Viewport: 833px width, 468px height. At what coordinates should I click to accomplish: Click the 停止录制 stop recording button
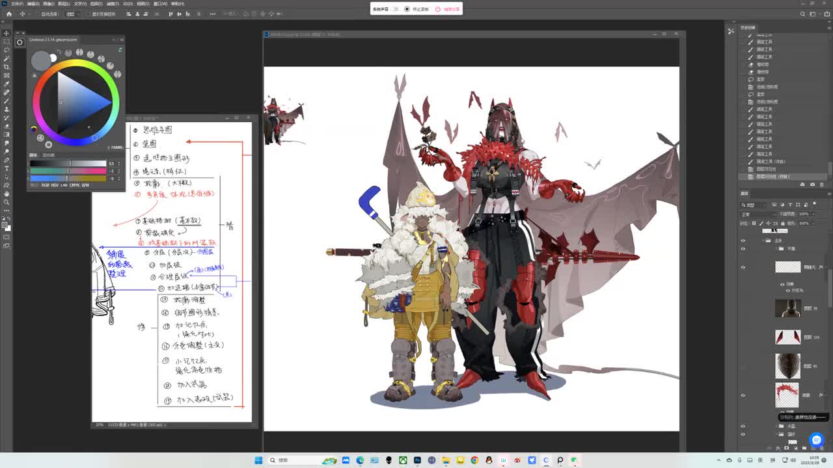(x=416, y=9)
